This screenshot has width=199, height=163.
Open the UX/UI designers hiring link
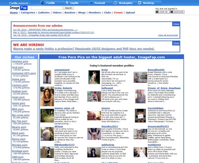coord(84,49)
